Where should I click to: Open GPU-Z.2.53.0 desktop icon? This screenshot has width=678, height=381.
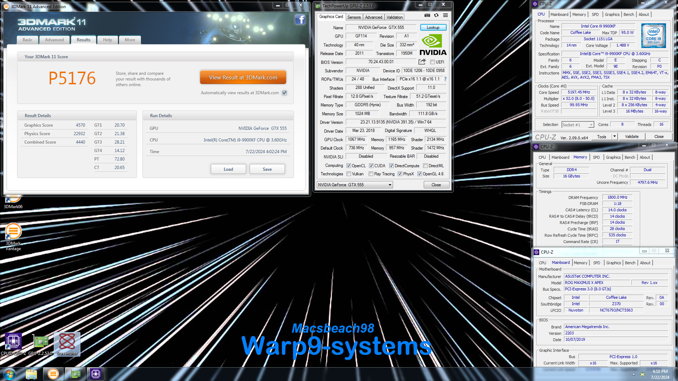40,344
